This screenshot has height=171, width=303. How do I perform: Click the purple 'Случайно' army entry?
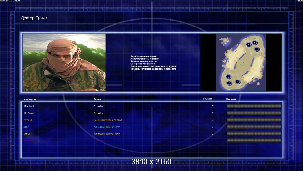point(99,141)
